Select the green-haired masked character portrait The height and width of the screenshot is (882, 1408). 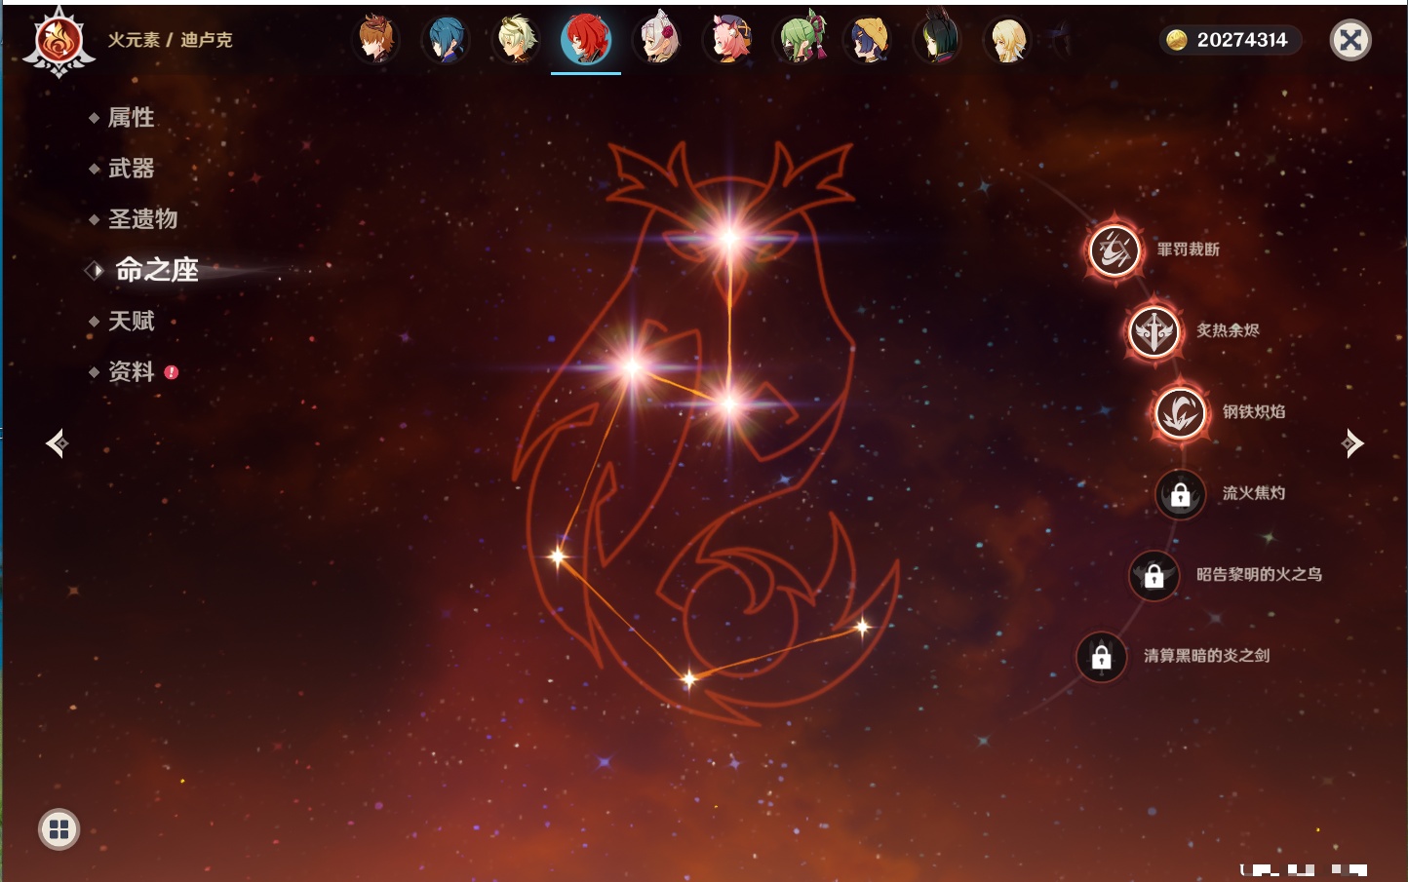pyautogui.click(x=800, y=39)
